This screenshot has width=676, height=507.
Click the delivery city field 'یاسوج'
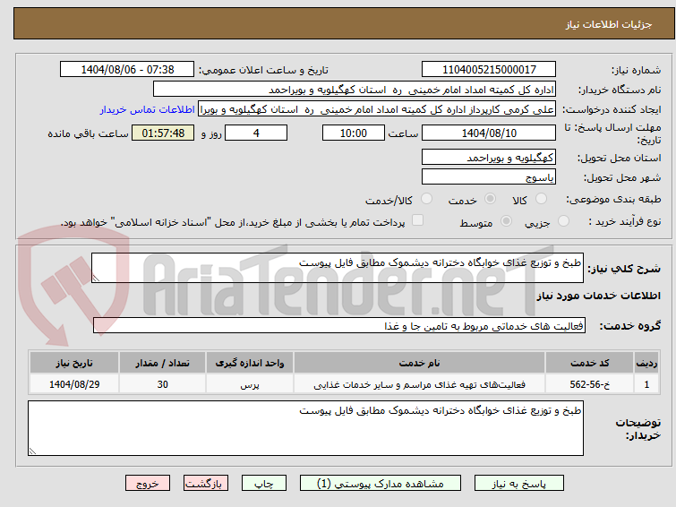(x=489, y=176)
